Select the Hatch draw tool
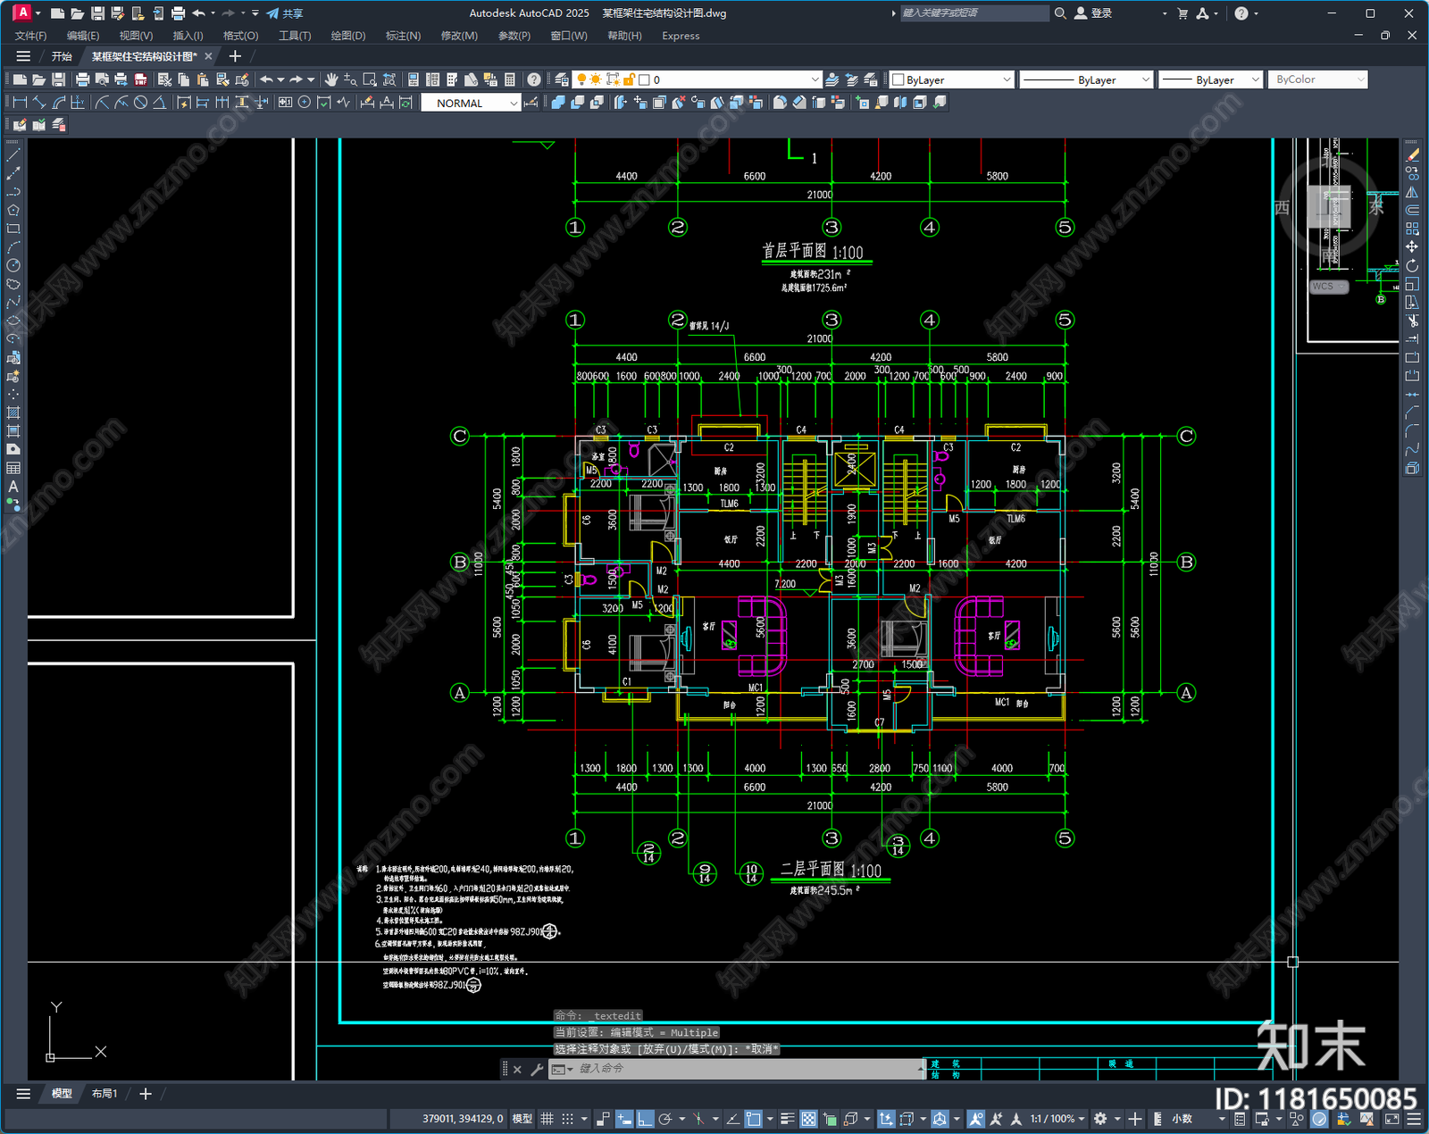 [13, 413]
